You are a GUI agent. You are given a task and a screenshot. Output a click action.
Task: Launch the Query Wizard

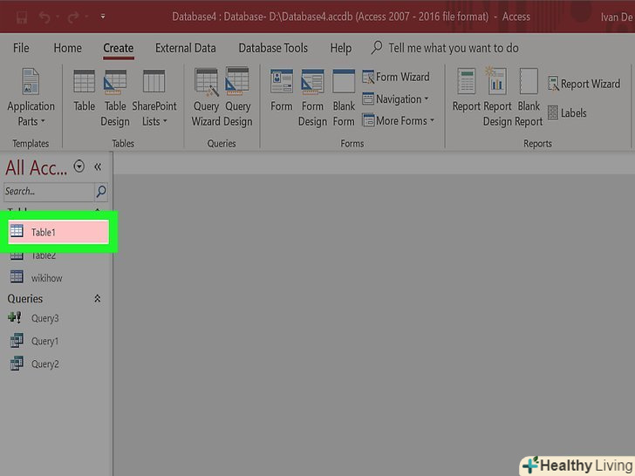click(206, 98)
